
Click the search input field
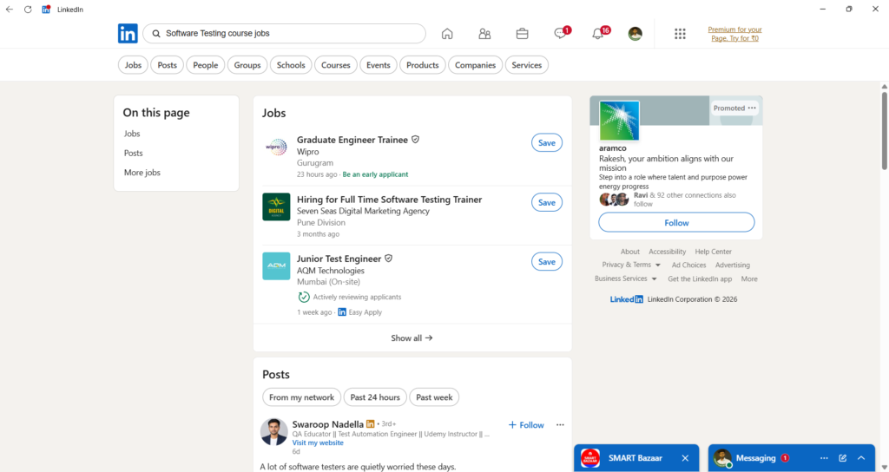[x=284, y=34]
